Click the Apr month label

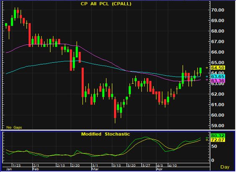[160, 169]
